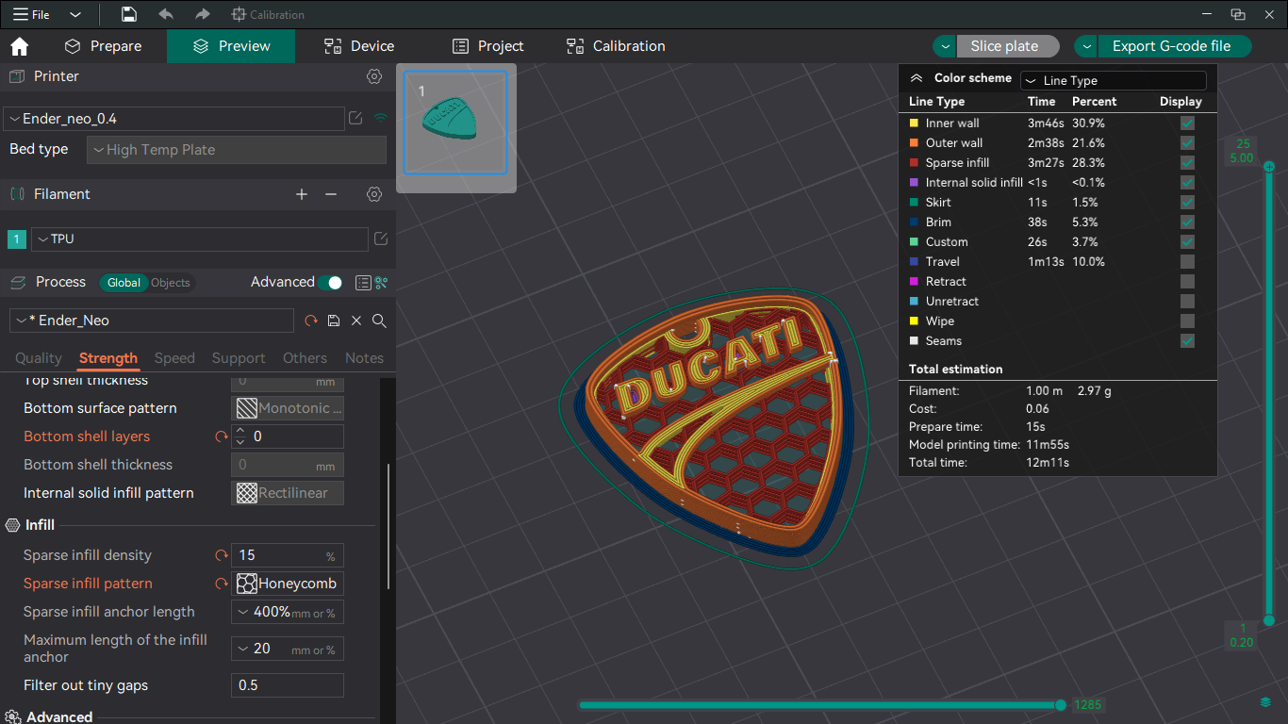
Task: Collapse the Color scheme legend panel
Action: [916, 79]
